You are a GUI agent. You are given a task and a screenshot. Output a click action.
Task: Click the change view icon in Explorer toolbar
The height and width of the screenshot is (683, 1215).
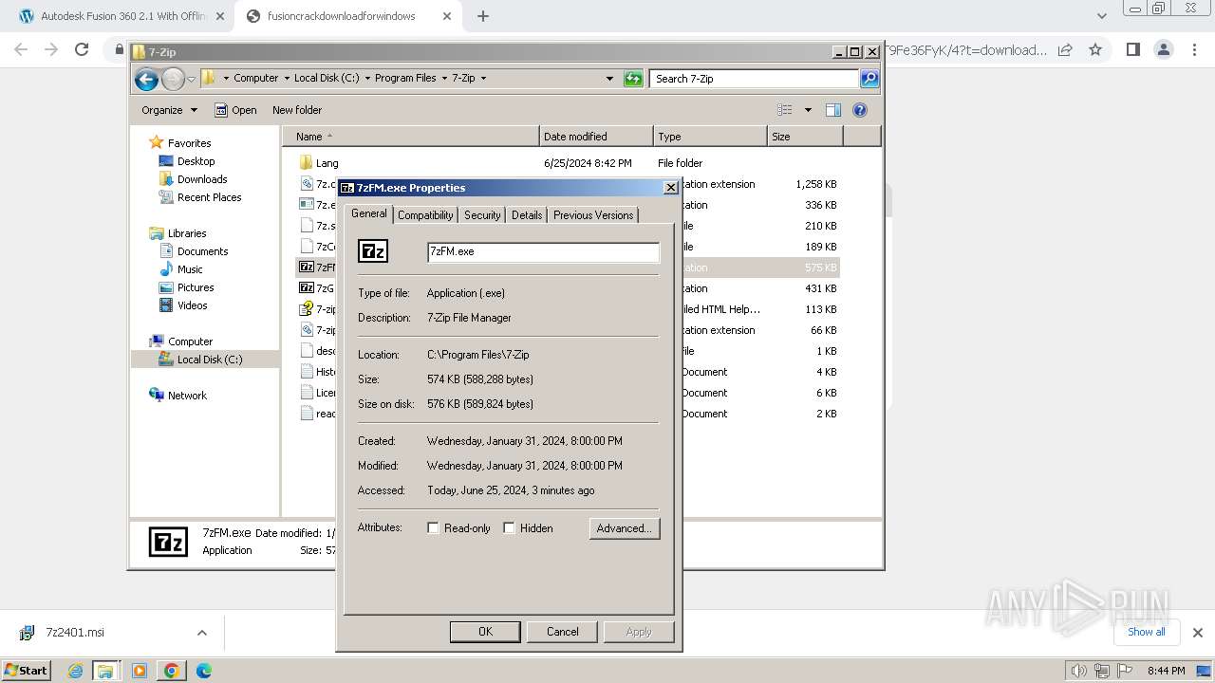785,110
